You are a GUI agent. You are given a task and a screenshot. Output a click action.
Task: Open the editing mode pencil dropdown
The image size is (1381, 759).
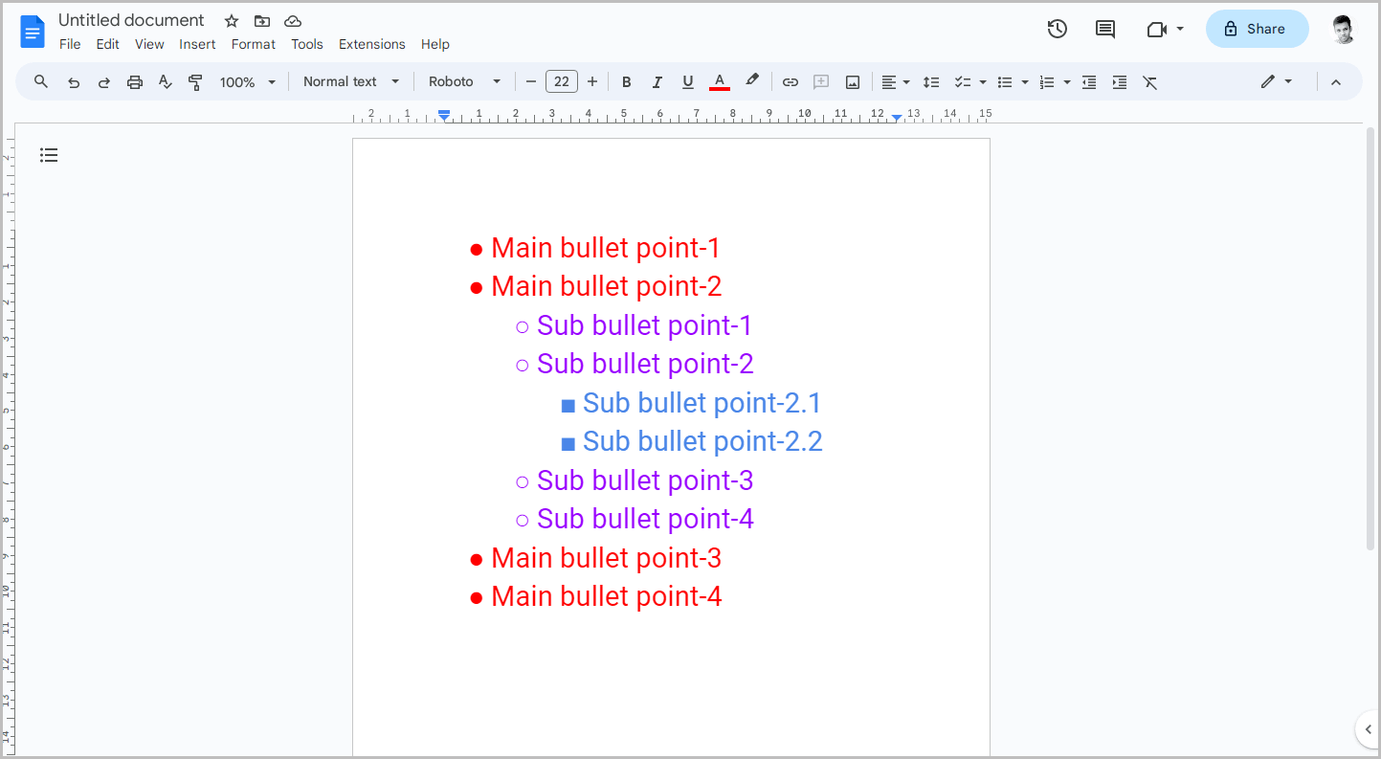(1277, 82)
